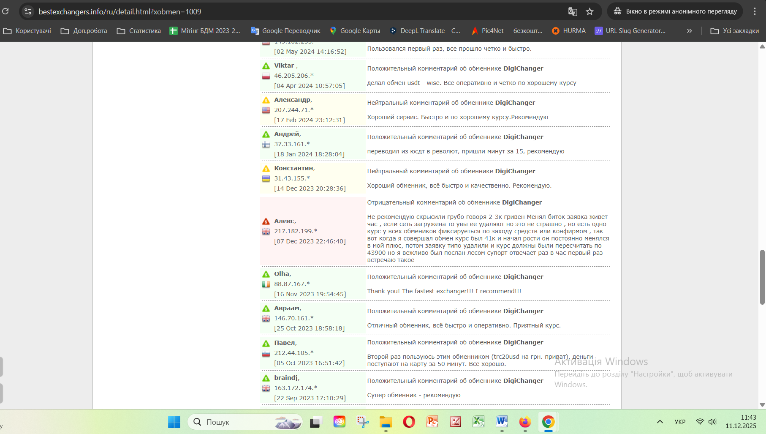Switch to Chrome in the taskbar
The image size is (766, 434).
point(548,422)
